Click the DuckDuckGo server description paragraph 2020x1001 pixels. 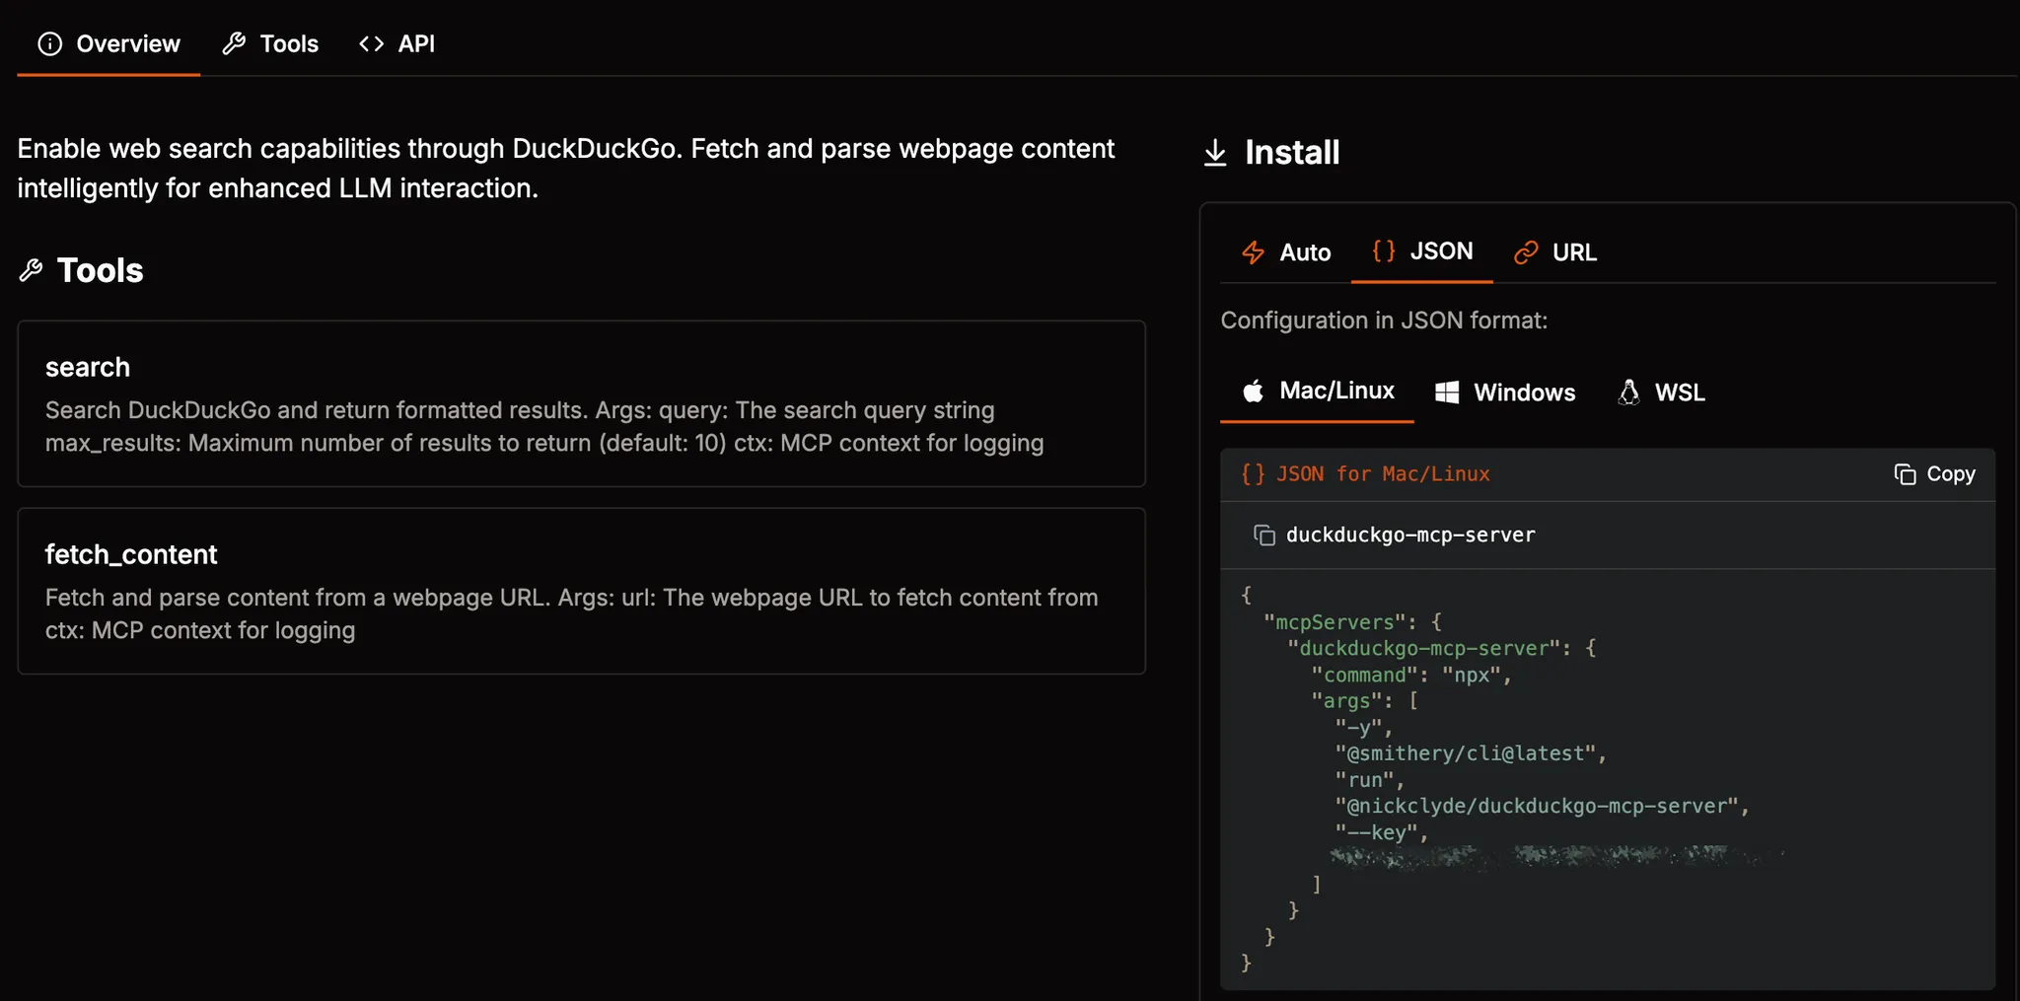click(x=565, y=168)
